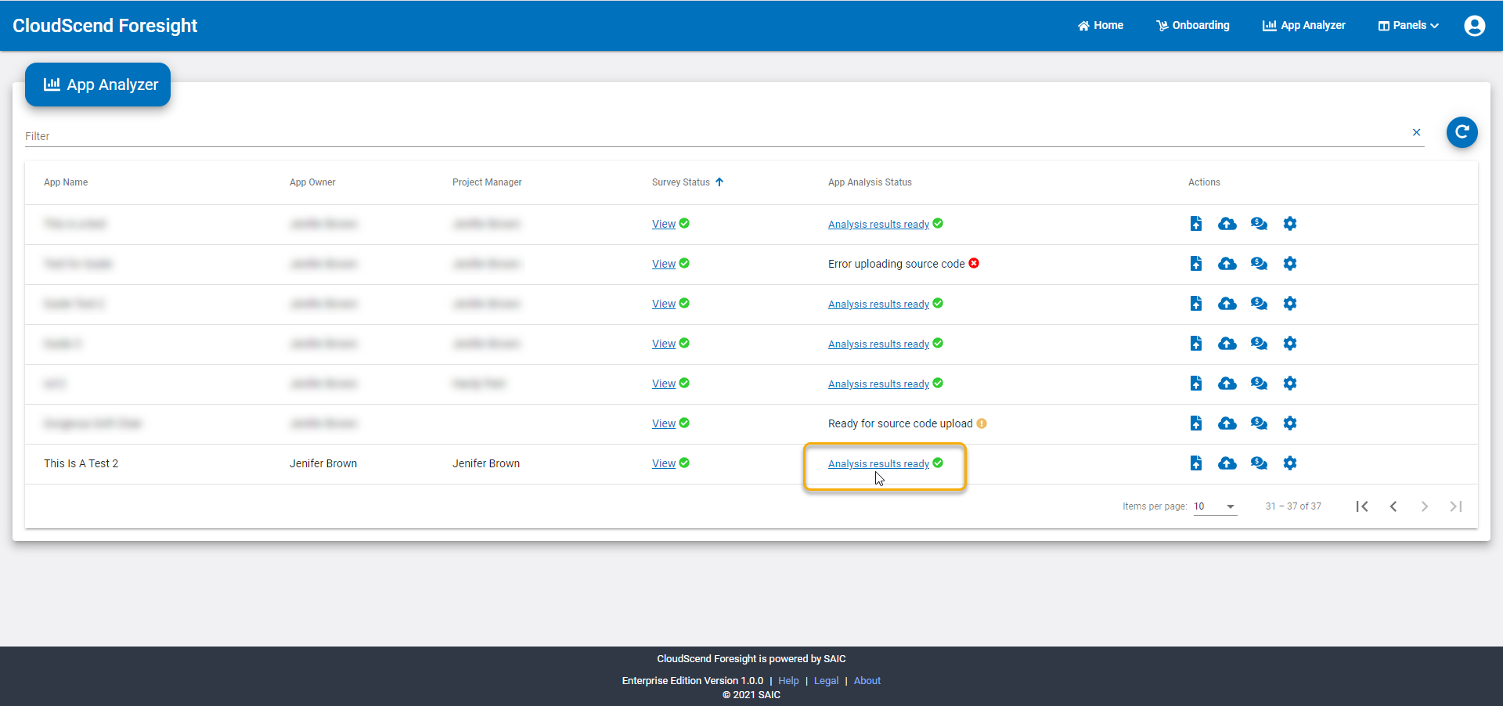Sort by the App Name column header
This screenshot has height=706, width=1503.
point(66,182)
